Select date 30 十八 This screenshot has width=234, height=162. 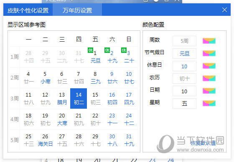click(112, 140)
